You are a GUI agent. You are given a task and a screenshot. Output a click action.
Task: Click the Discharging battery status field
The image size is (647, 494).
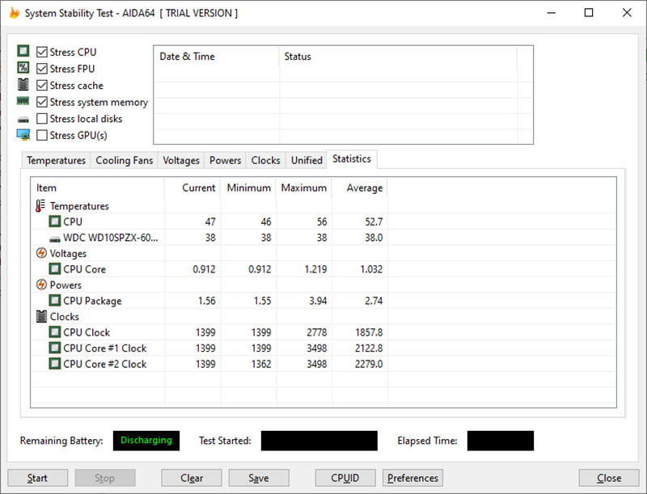(x=146, y=441)
